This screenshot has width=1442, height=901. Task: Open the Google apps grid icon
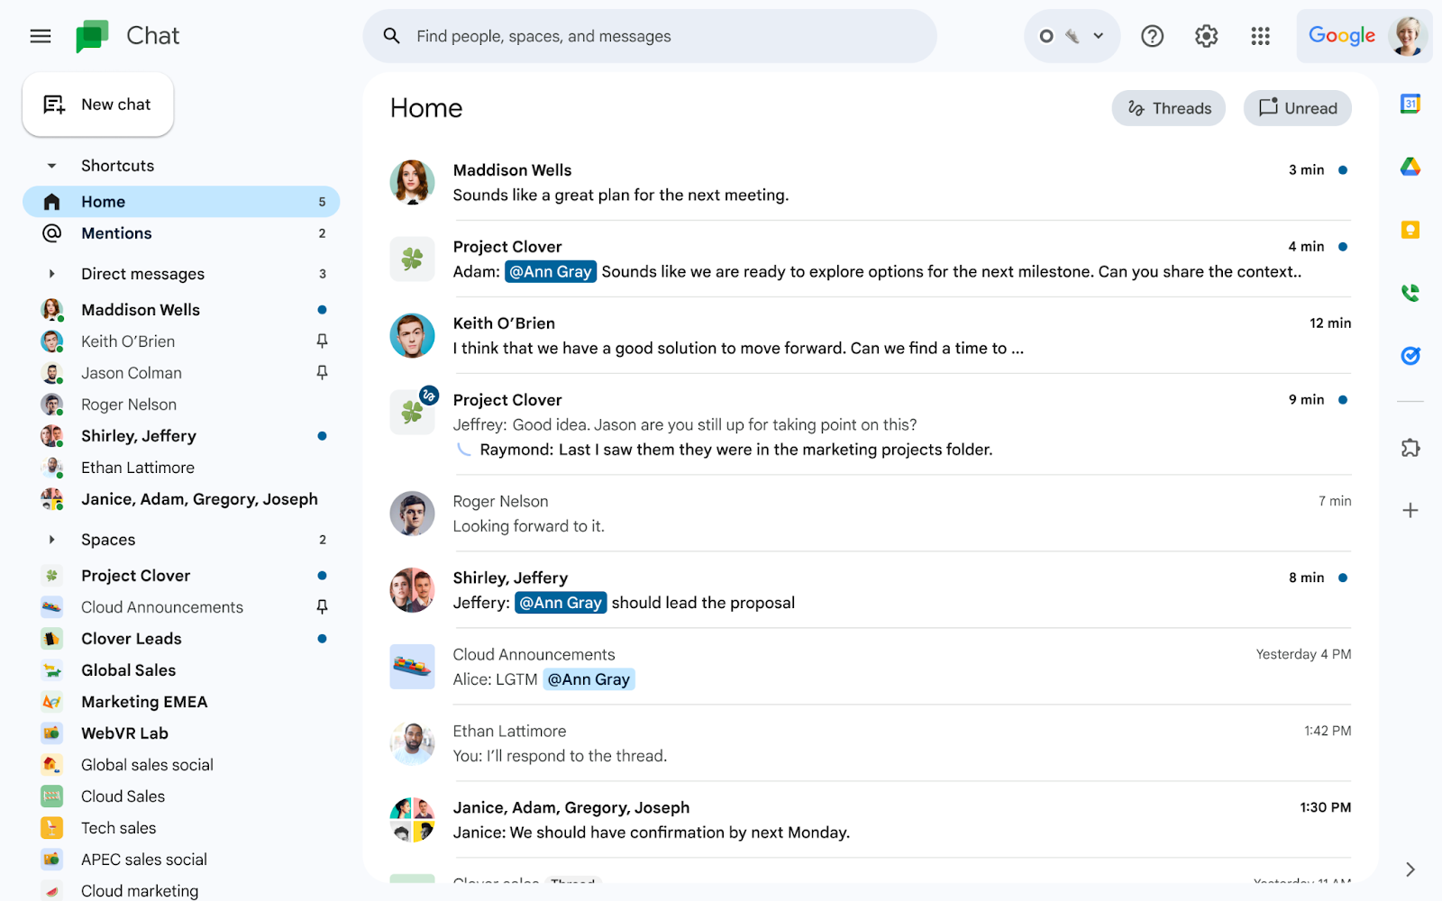(1260, 36)
